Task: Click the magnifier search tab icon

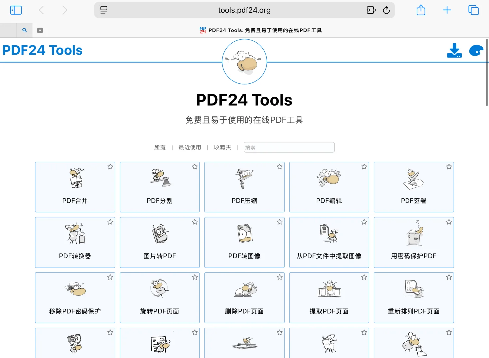Action: [24, 30]
